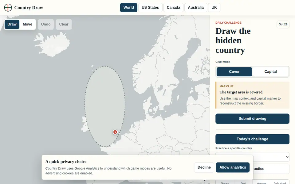Image resolution: width=295 pixels, height=184 pixels.
Task: Select Capital clue mode
Action: (270, 72)
